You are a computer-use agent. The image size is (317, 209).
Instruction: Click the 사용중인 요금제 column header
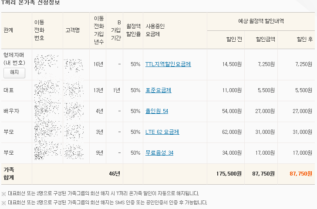pos(155,30)
